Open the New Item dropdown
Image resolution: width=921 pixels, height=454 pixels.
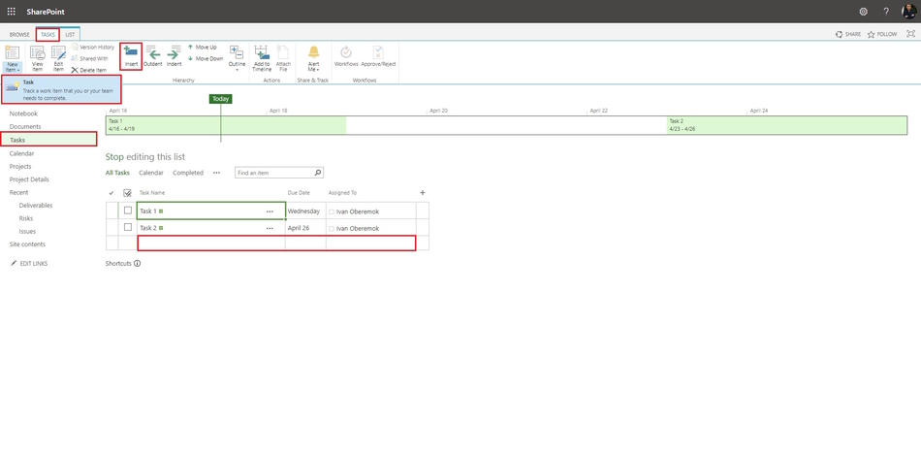tap(13, 59)
